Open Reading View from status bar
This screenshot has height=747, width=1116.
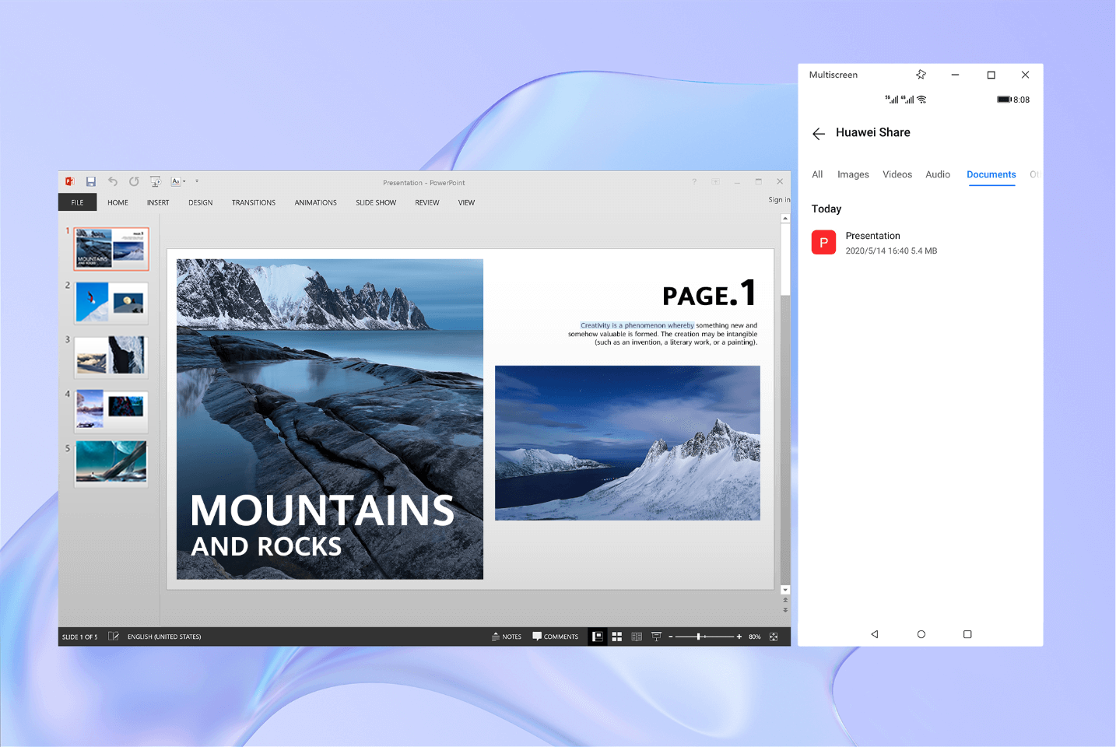pyautogui.click(x=637, y=637)
